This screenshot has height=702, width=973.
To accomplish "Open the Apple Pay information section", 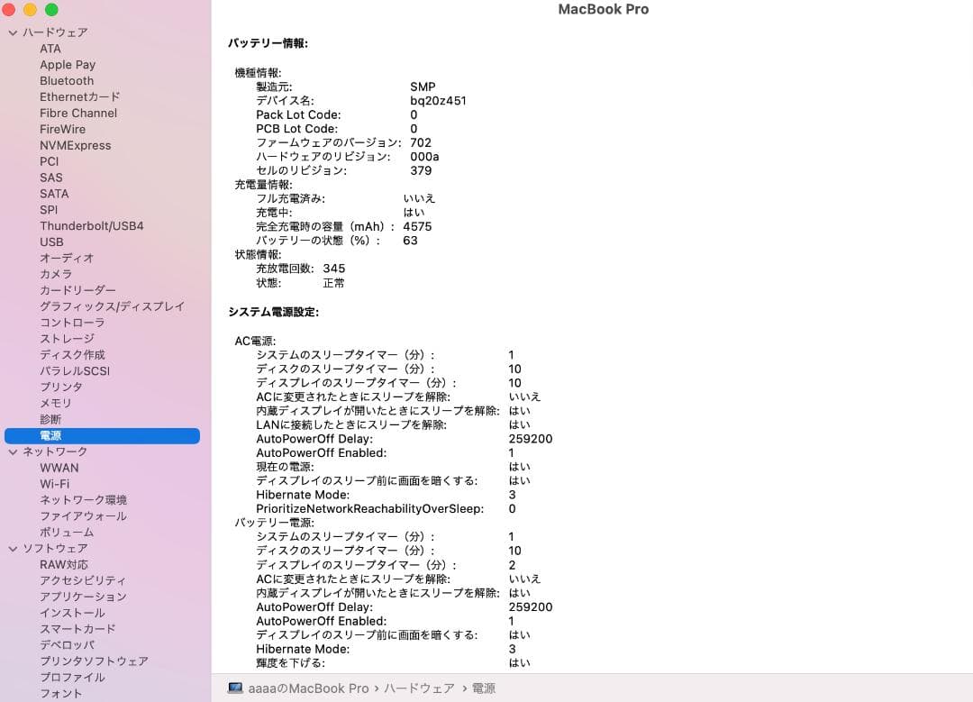I will [x=68, y=64].
